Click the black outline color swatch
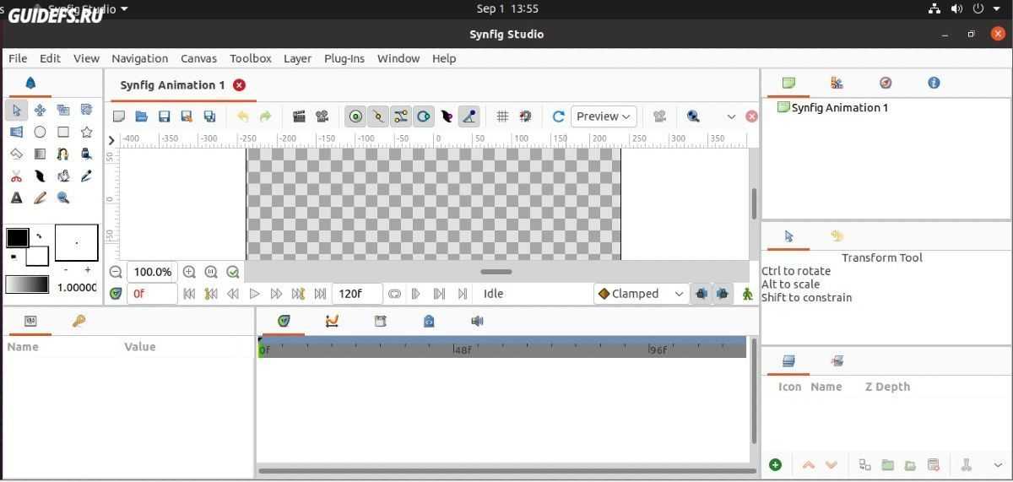Screen dimensions: 1013x482 click(18, 237)
